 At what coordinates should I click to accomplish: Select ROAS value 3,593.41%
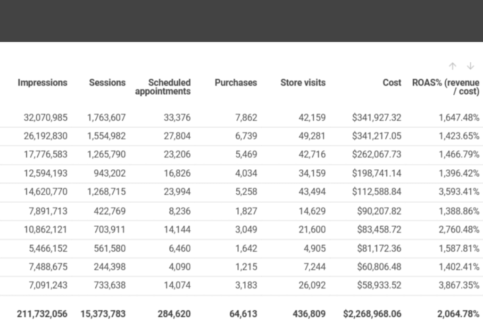click(458, 192)
